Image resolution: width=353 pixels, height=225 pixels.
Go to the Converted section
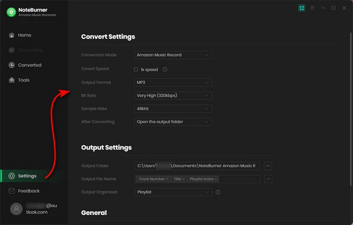click(25, 65)
